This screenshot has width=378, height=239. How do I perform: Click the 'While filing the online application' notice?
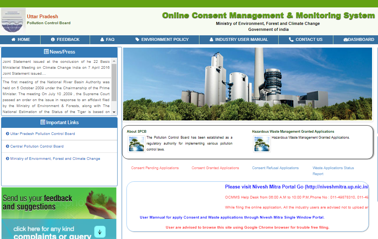297,207
